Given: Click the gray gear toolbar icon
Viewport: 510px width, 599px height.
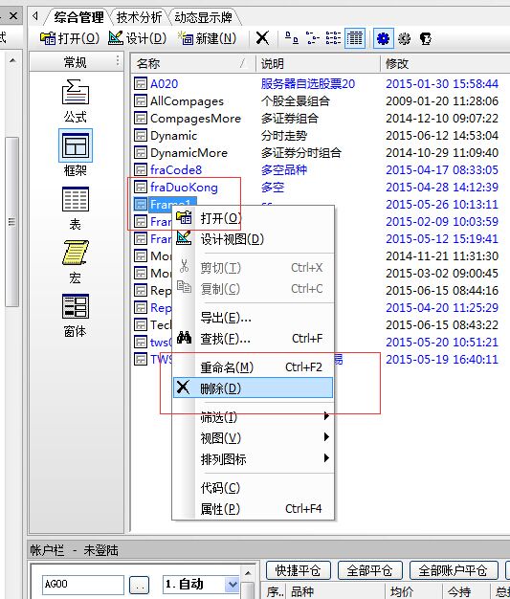Looking at the screenshot, I should point(404,38).
